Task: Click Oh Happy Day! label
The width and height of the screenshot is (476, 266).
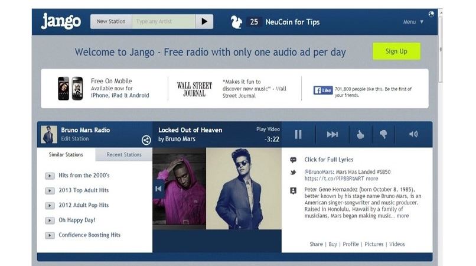Action: [77, 220]
